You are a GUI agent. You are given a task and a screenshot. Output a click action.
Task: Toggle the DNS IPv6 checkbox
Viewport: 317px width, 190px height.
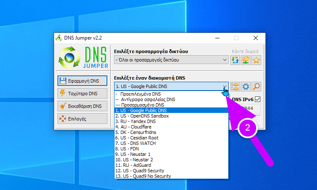pos(257,99)
